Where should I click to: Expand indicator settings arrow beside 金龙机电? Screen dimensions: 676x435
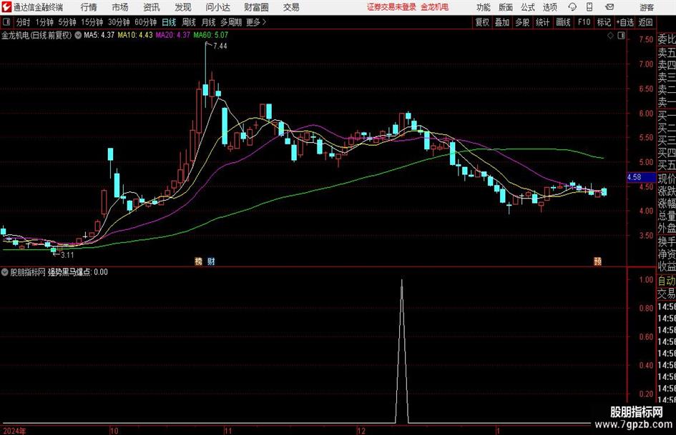point(78,35)
